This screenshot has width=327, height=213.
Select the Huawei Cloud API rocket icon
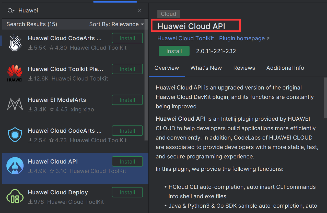[x=15, y=165]
